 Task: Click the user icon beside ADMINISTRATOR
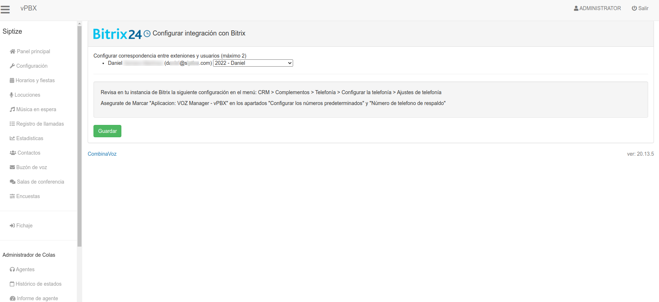pos(576,8)
